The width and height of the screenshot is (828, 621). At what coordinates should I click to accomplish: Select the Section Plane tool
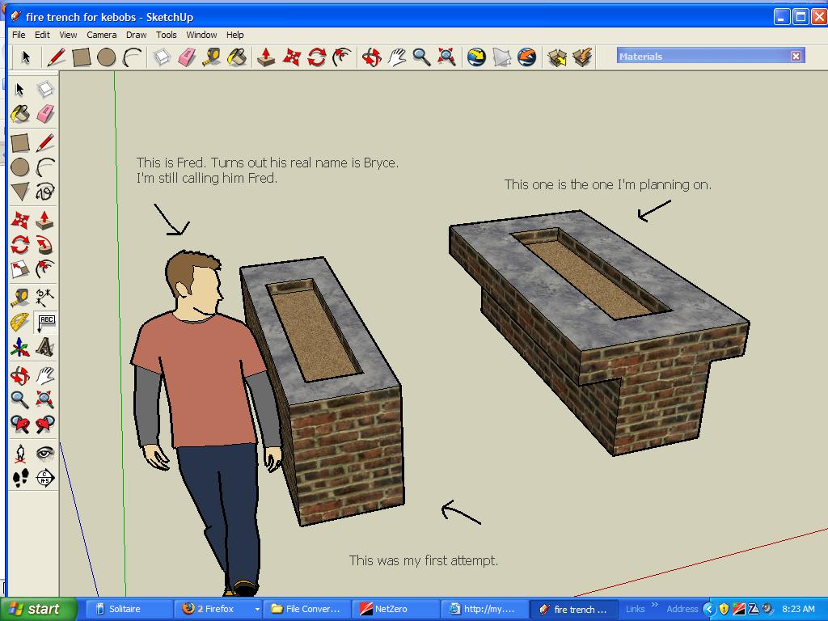45,478
